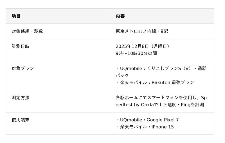225x143 pixels.
Task: Click the Google Pixel 7 device entry
Action: 163,120
